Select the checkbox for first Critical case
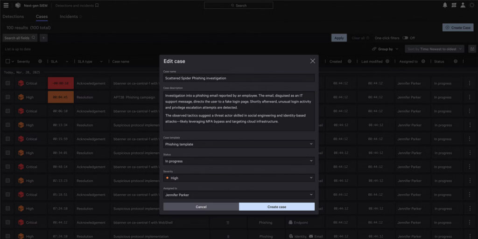 tap(7, 83)
